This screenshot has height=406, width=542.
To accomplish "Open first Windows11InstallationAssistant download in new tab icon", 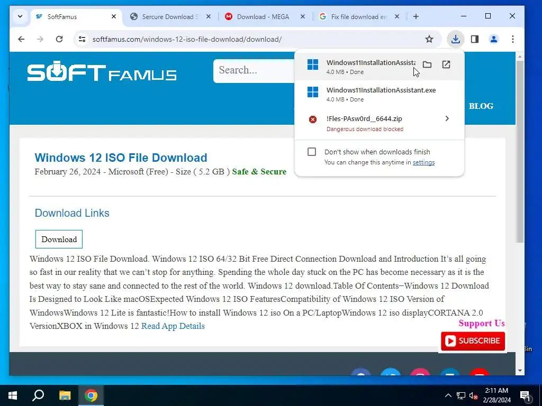I will point(446,64).
